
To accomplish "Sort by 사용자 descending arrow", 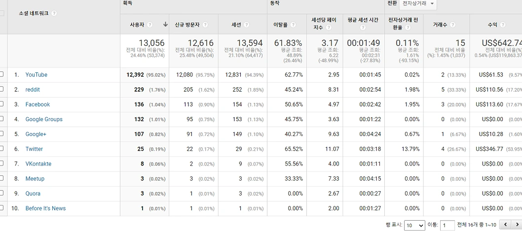I will point(165,25).
